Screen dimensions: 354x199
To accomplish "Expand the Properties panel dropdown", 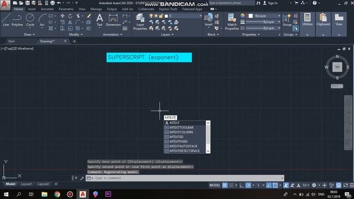I will tap(251, 34).
